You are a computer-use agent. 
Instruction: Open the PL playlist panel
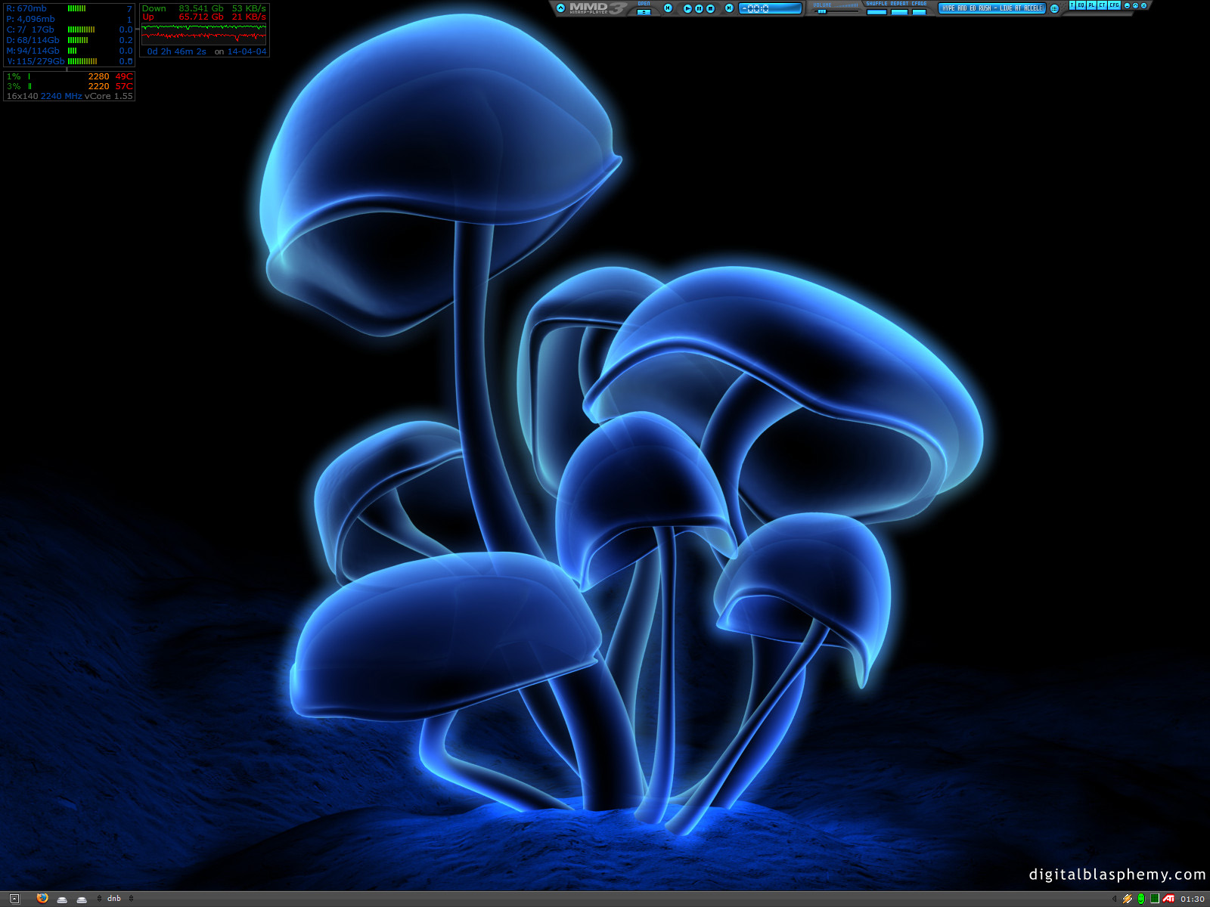coord(1091,5)
